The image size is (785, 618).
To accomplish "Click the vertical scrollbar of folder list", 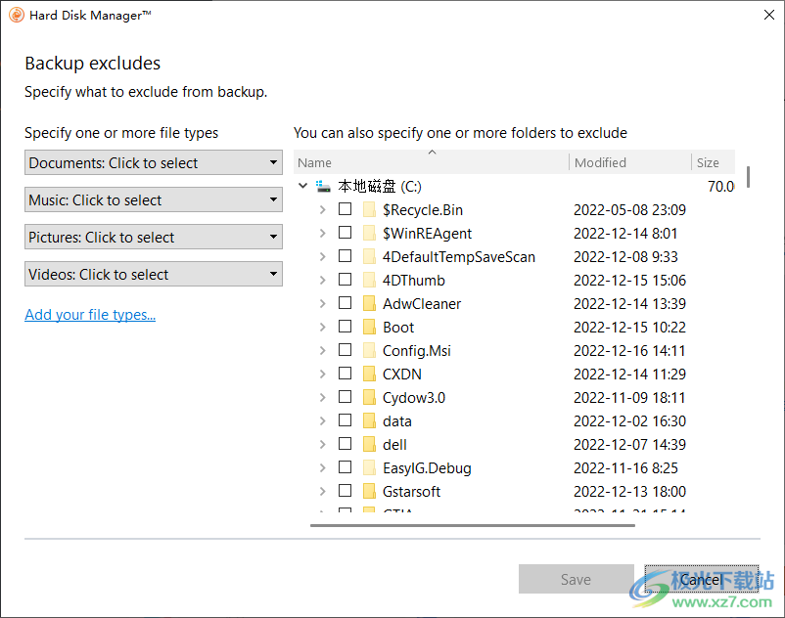I will [x=748, y=177].
